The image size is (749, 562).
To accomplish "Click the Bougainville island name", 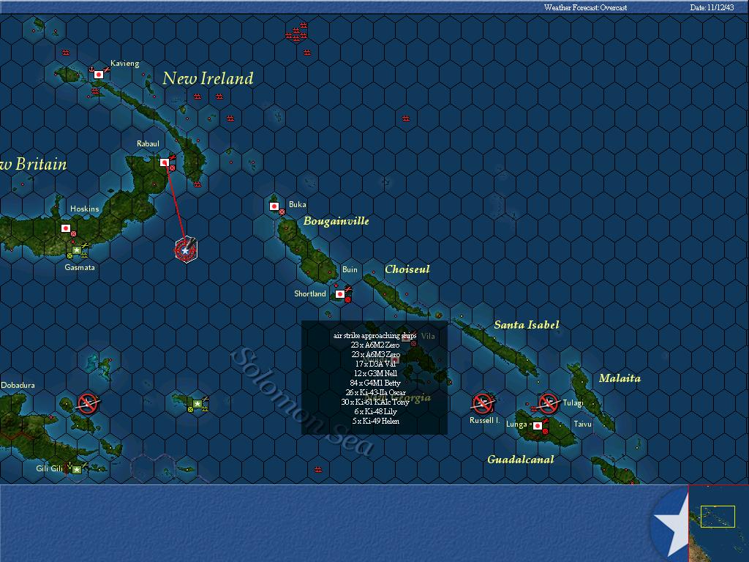I will click(x=336, y=221).
